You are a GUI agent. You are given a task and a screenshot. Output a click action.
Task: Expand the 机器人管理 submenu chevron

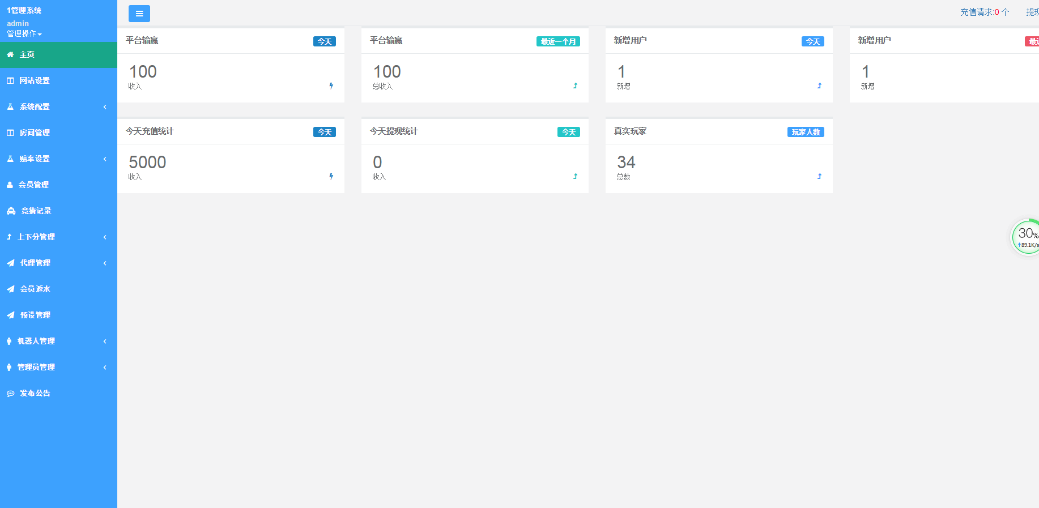point(105,341)
